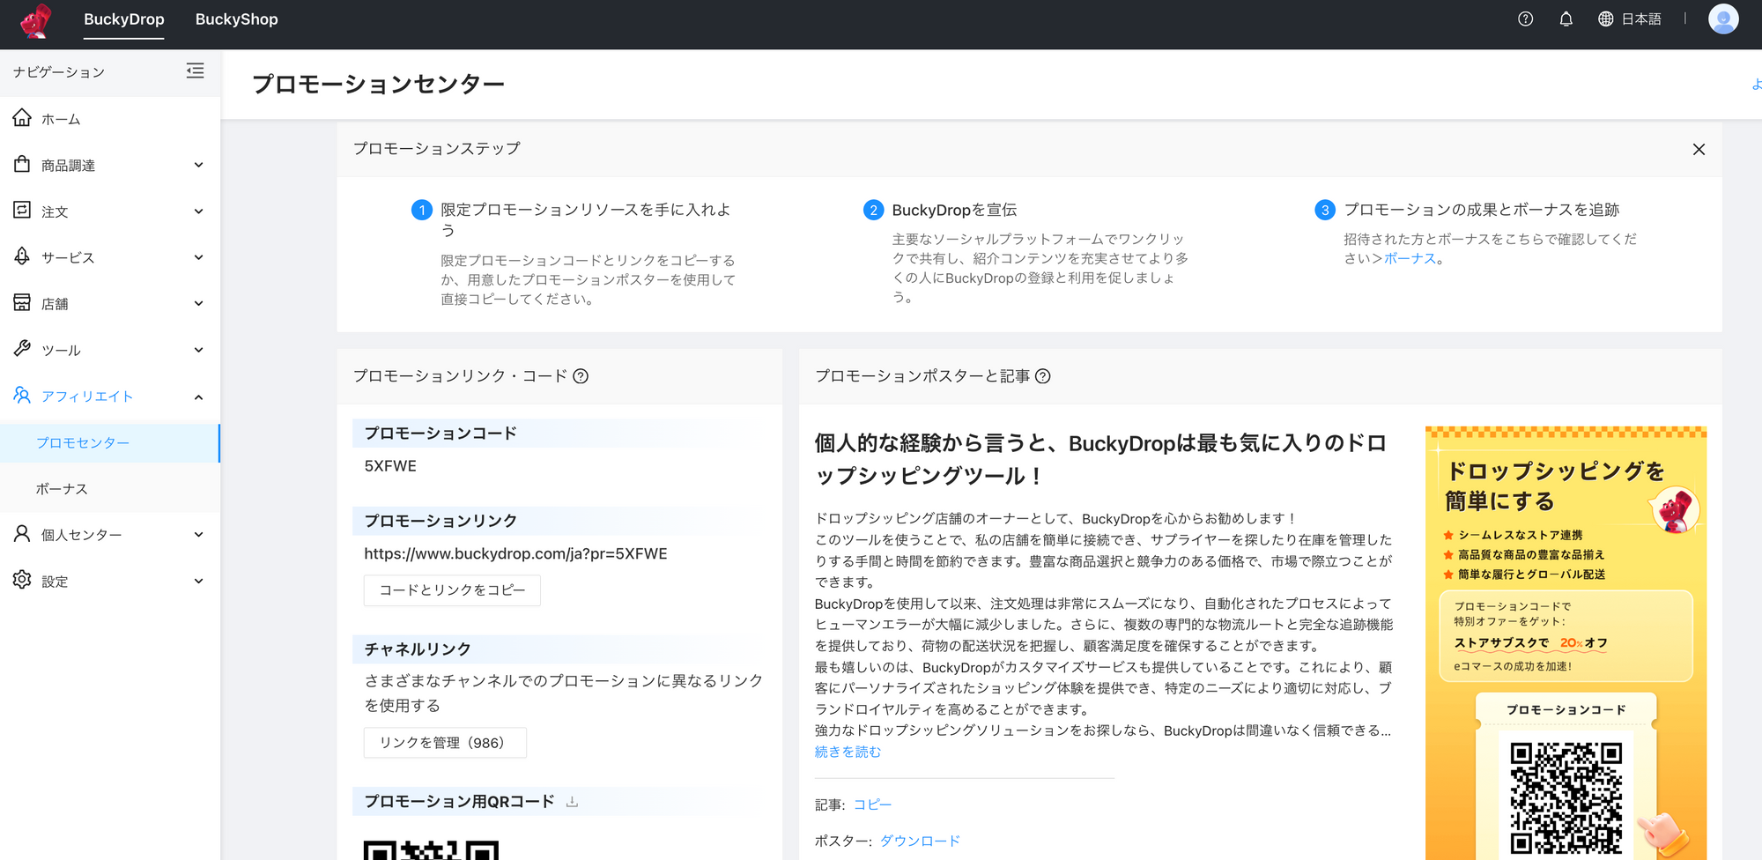This screenshot has width=1762, height=860.
Task: Open the help question-mark icon in header
Action: pos(1526,19)
